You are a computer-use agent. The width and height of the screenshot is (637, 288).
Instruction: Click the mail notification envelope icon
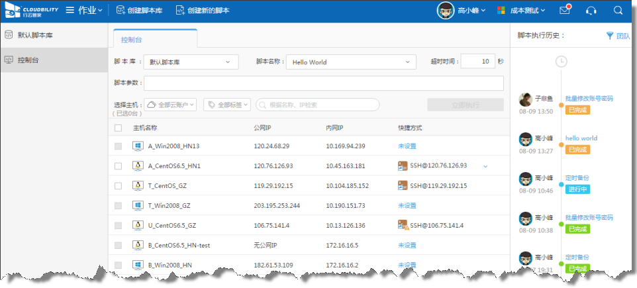coord(564,11)
